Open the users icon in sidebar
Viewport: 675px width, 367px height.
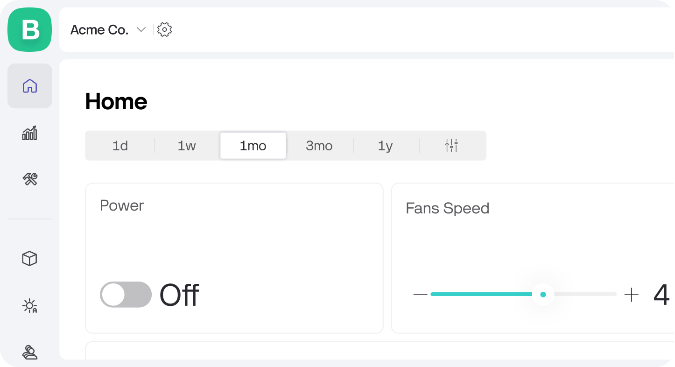click(x=30, y=352)
